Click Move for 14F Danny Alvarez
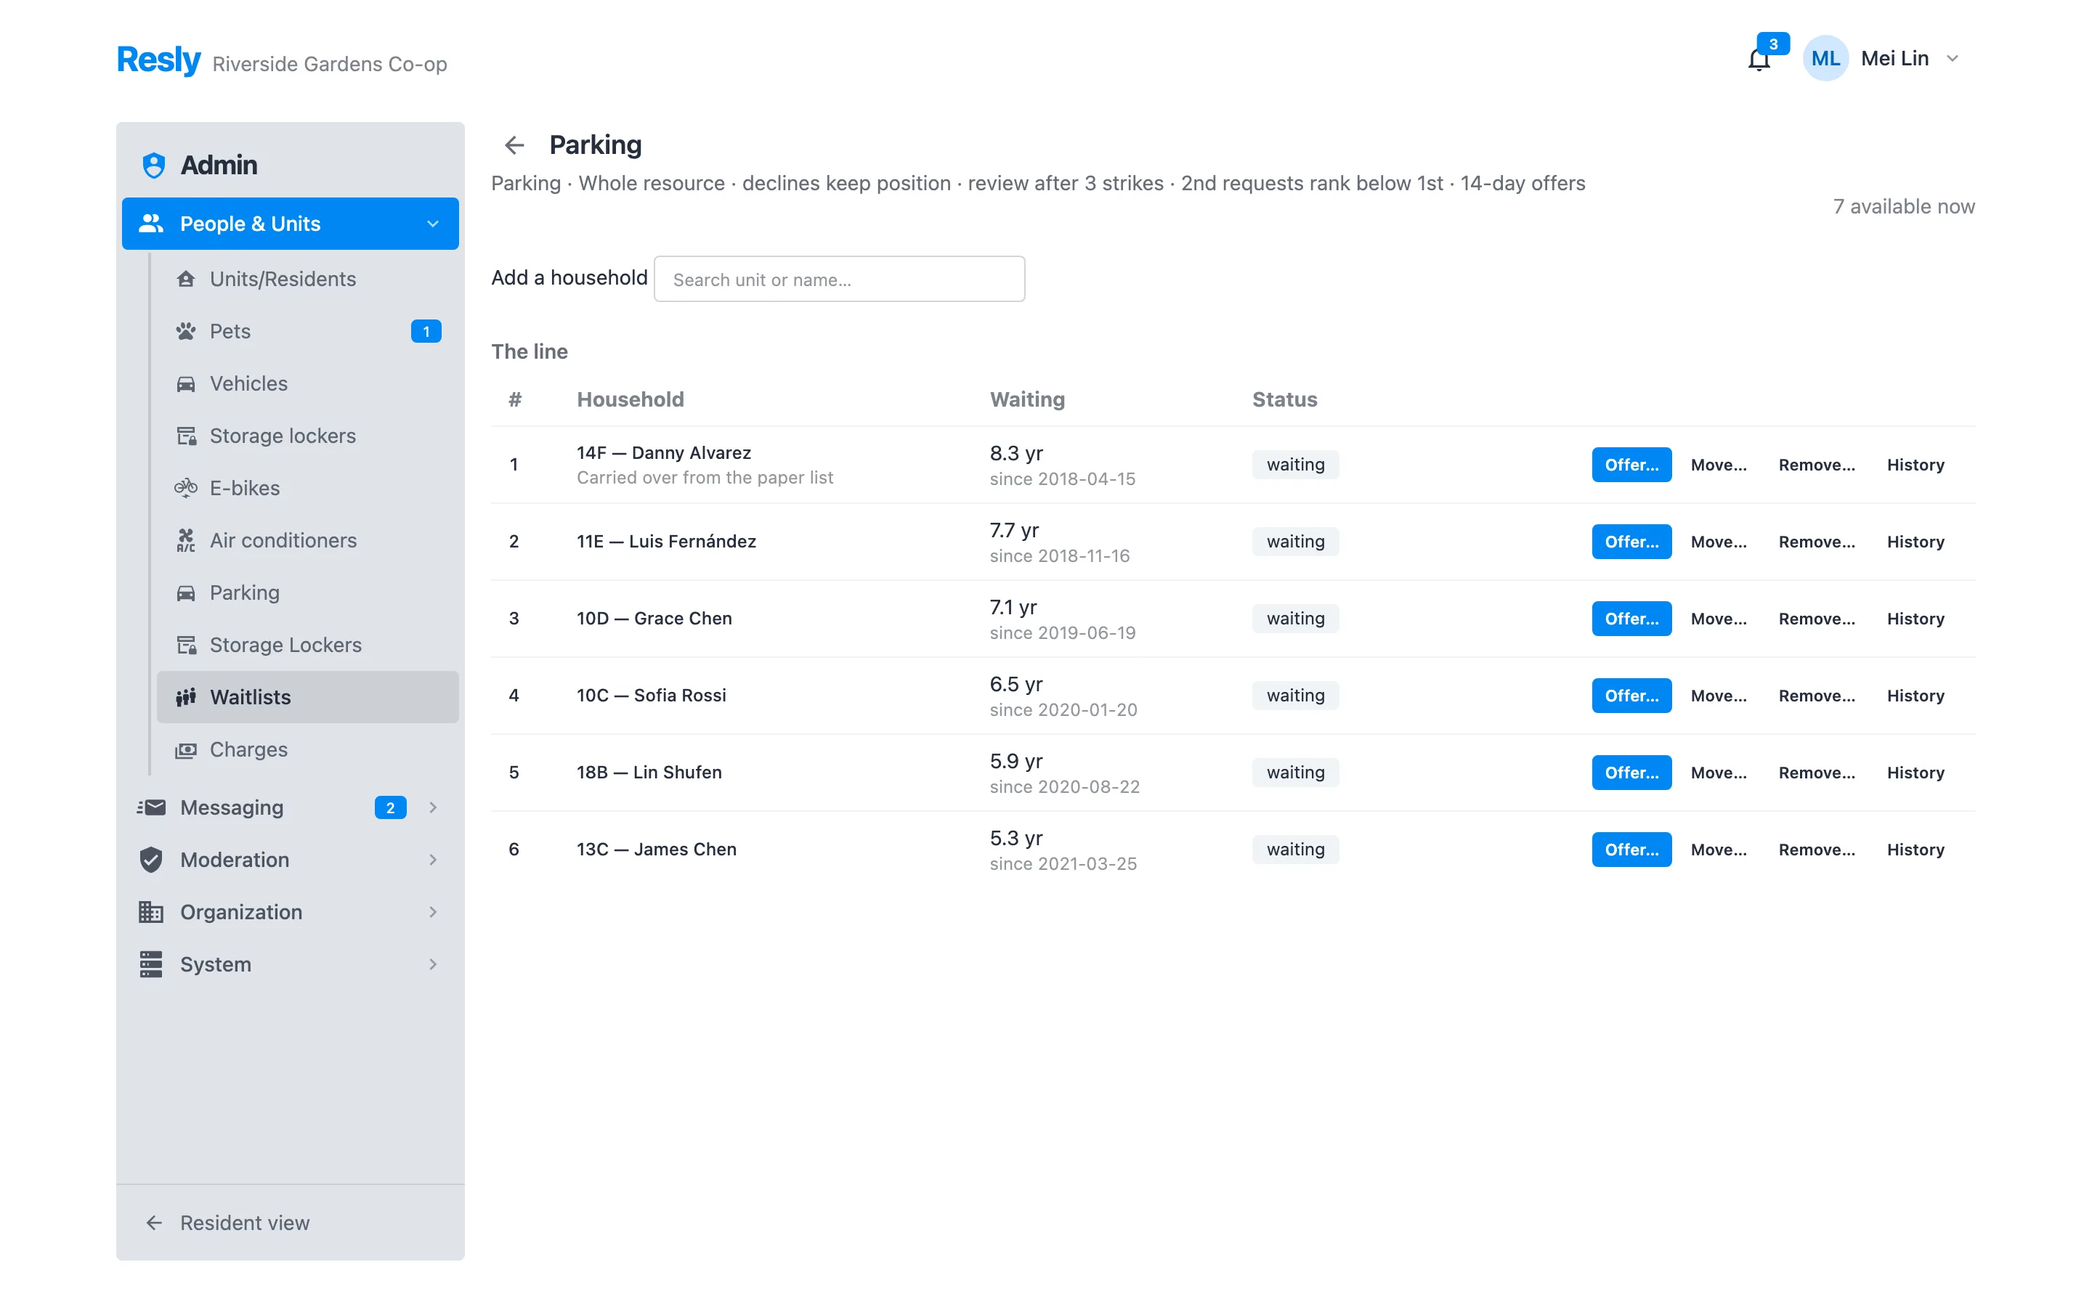This screenshot has width=2092, height=1307. (x=1719, y=465)
